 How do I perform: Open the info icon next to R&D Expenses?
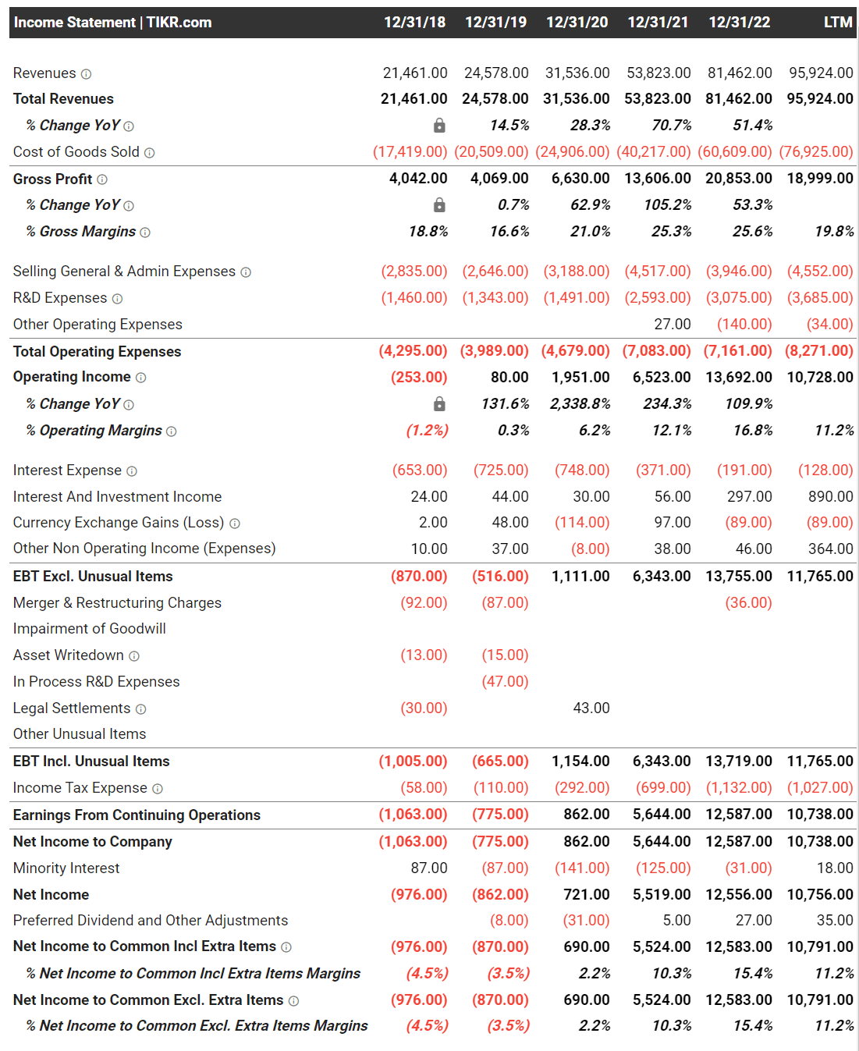point(117,299)
